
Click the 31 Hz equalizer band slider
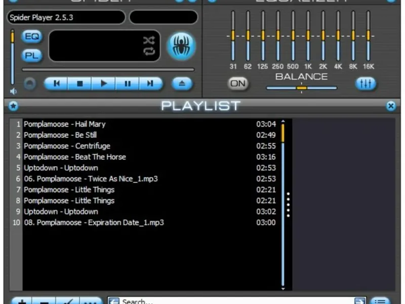coord(233,35)
